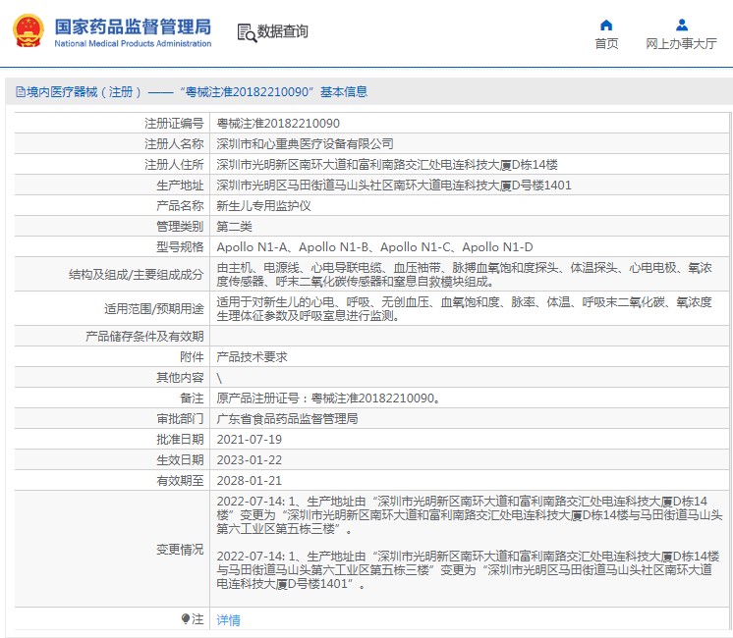Click the 生效日期 row label
The height and width of the screenshot is (638, 733).
[180, 460]
